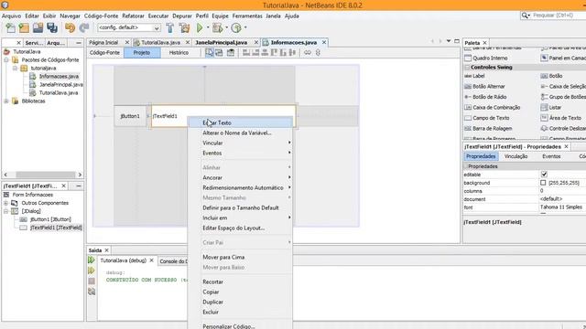Click the Preview Design icon in designer toolbar
The height and width of the screenshot is (329, 586).
[231, 53]
